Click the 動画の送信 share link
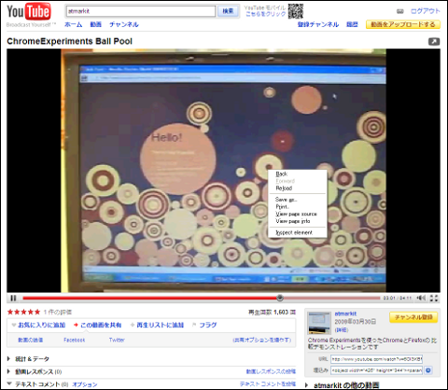The image size is (448, 390). tap(31, 340)
